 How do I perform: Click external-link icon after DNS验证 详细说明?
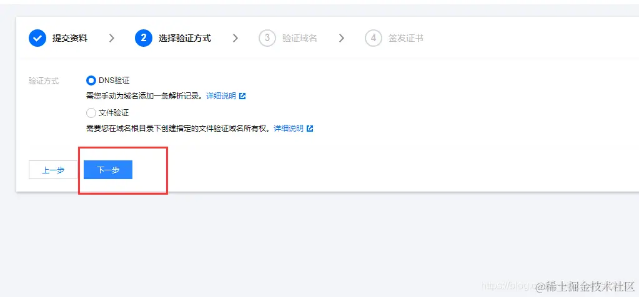tap(242, 97)
